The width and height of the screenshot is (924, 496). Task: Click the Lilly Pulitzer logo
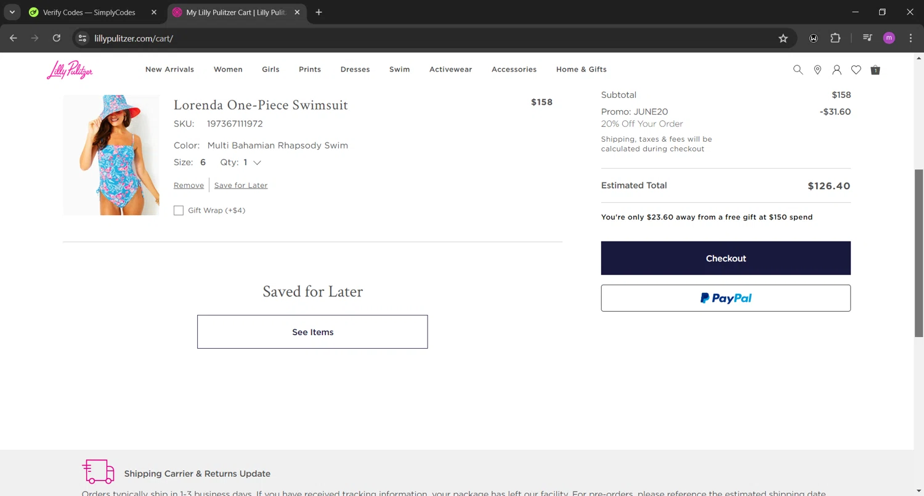[70, 70]
